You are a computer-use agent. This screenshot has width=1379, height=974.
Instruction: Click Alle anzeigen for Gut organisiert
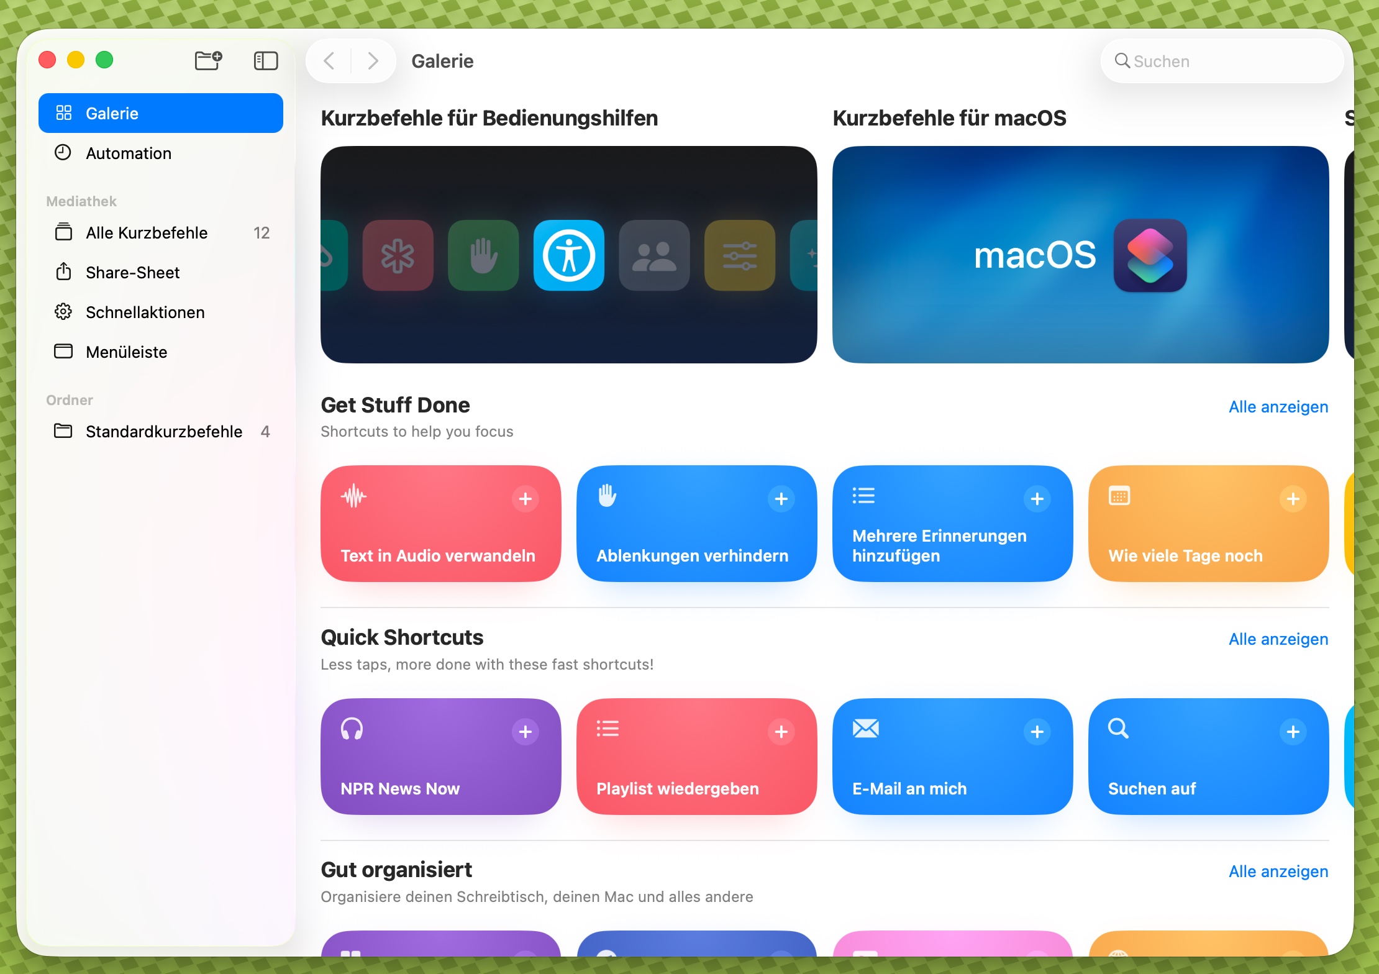click(1278, 872)
